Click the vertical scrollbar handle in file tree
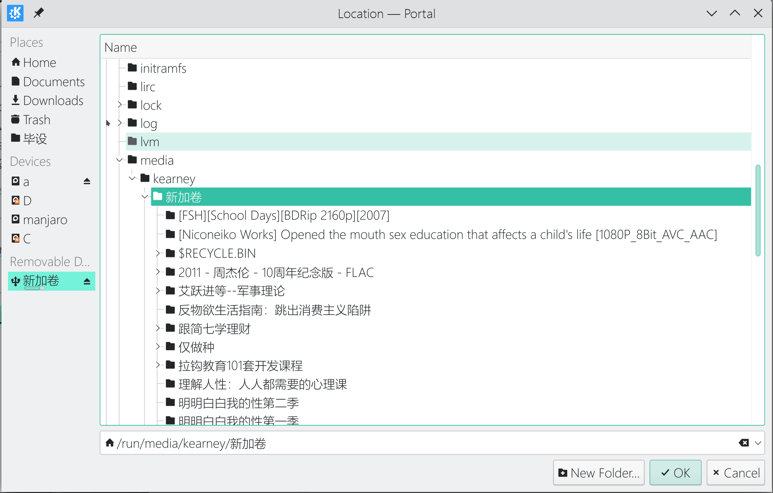Image resolution: width=773 pixels, height=493 pixels. 758,210
